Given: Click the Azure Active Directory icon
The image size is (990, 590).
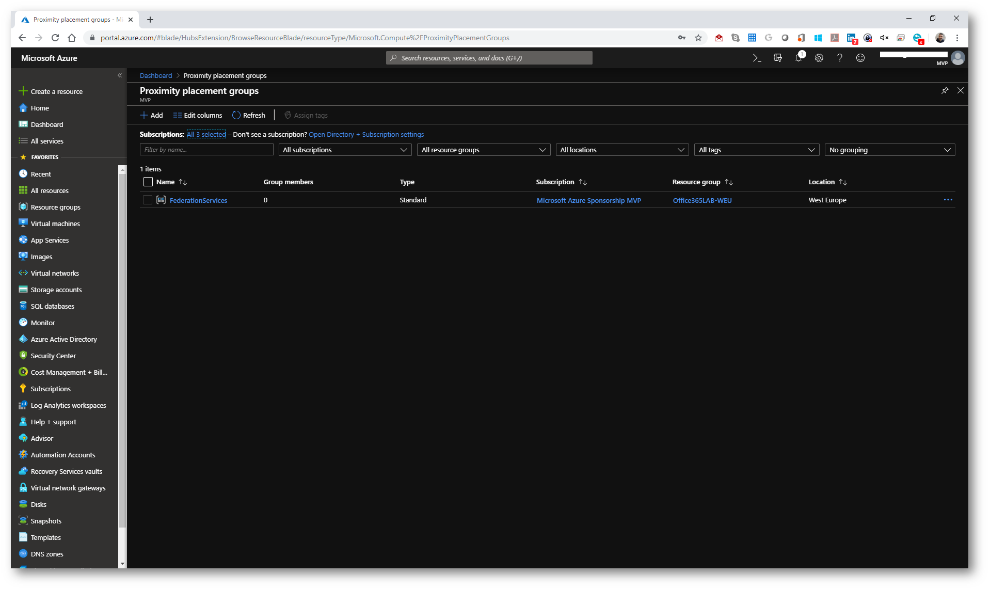Looking at the screenshot, I should pos(23,339).
